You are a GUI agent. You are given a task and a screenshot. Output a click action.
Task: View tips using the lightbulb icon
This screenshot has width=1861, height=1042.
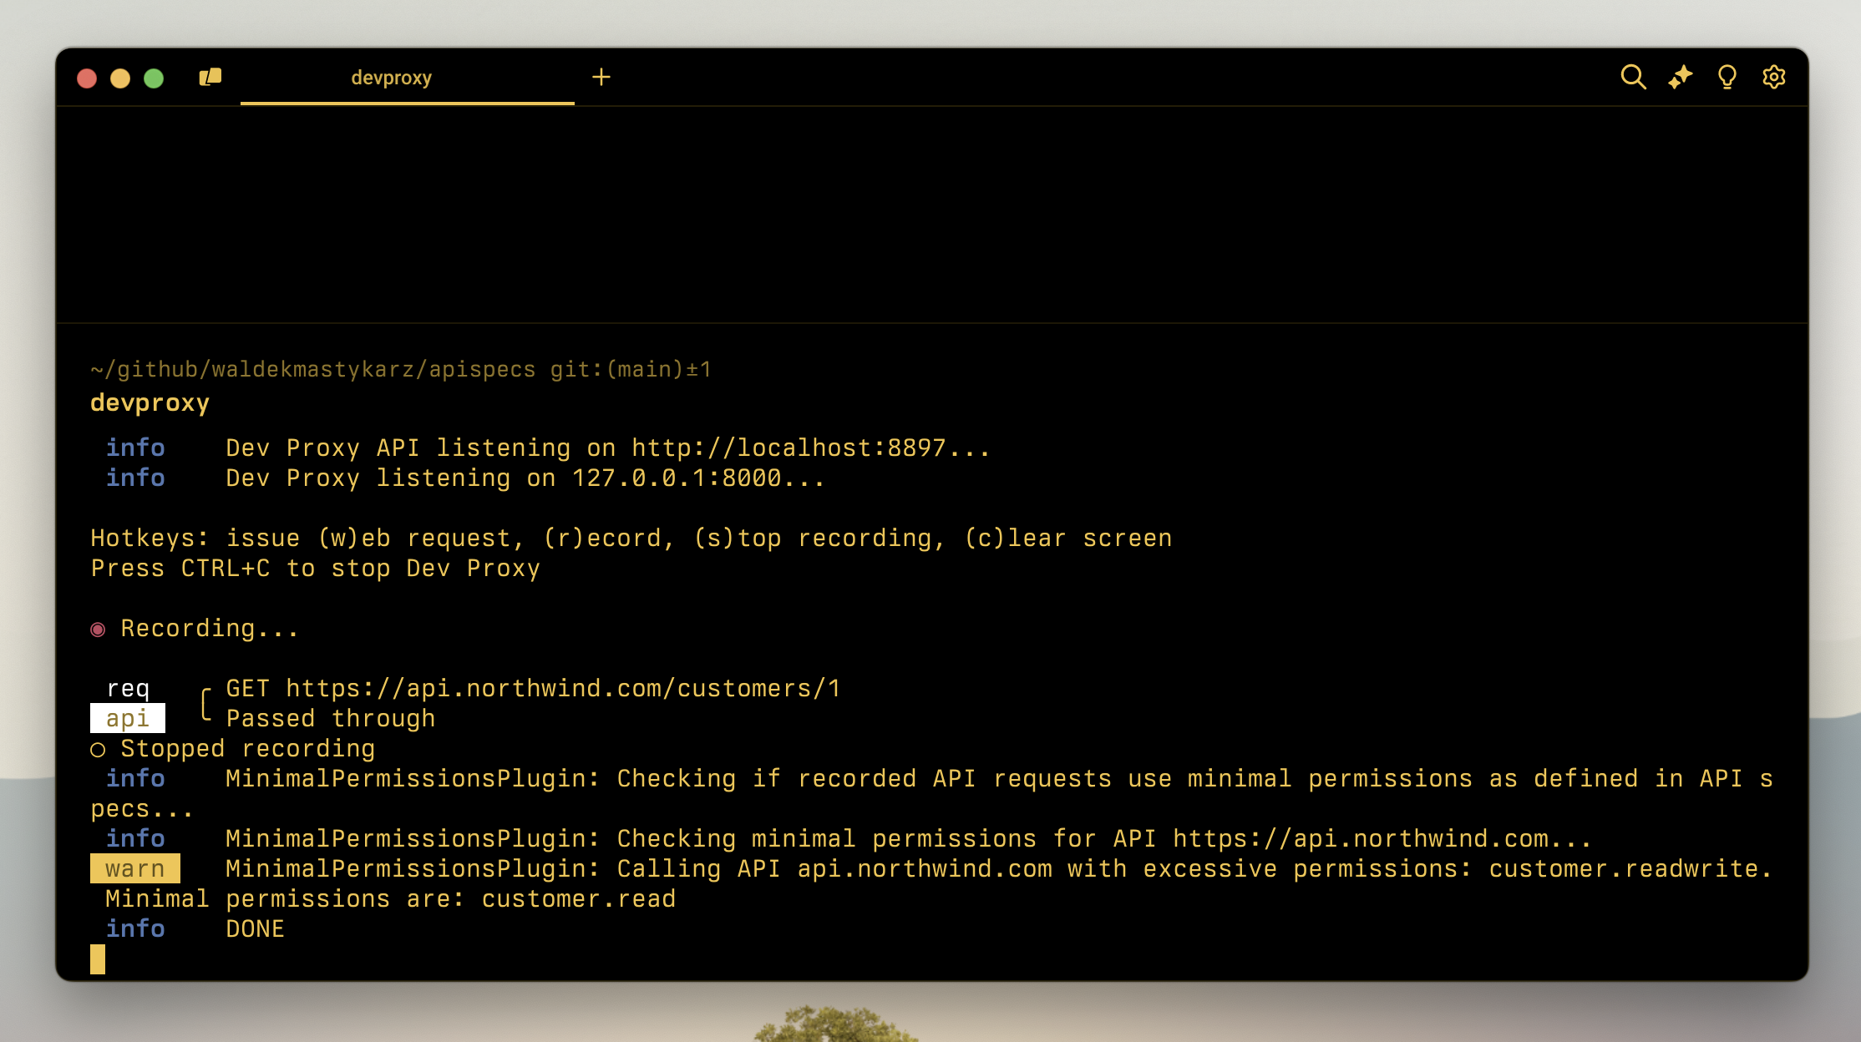(x=1727, y=77)
